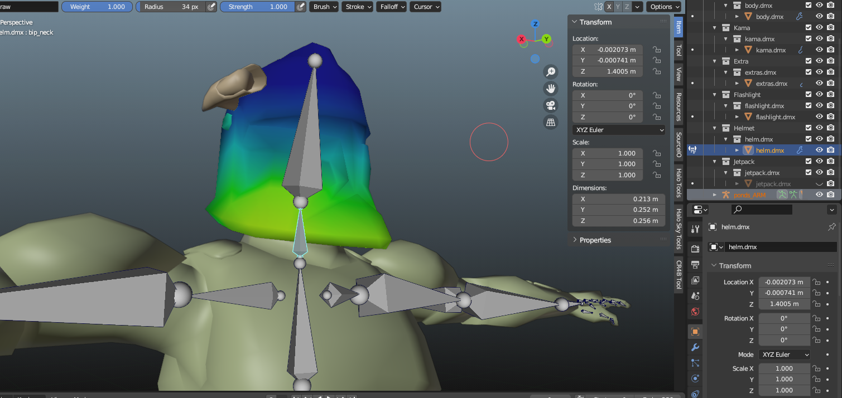Expand the Properties panel in sidebar
The width and height of the screenshot is (842, 398).
(595, 240)
